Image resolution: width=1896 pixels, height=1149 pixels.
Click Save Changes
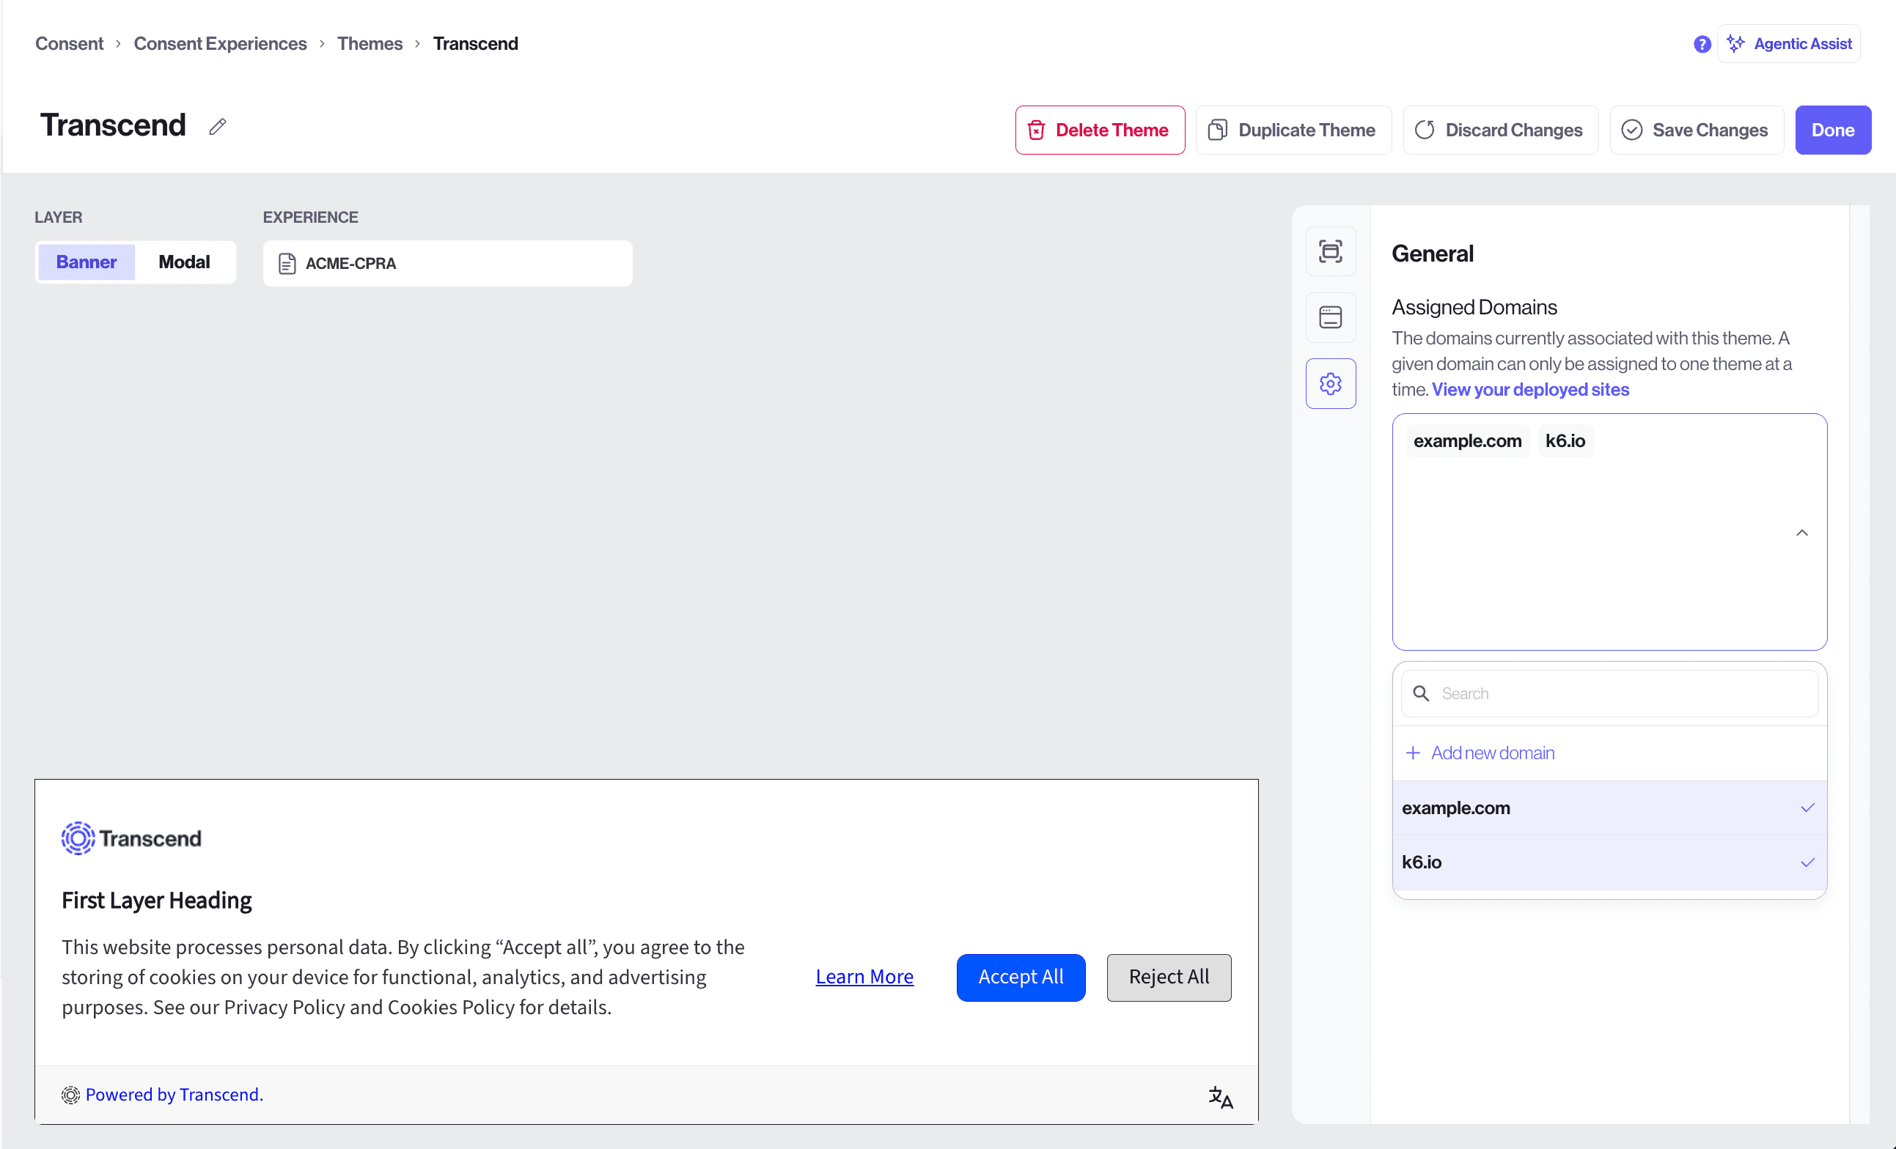1696,130
